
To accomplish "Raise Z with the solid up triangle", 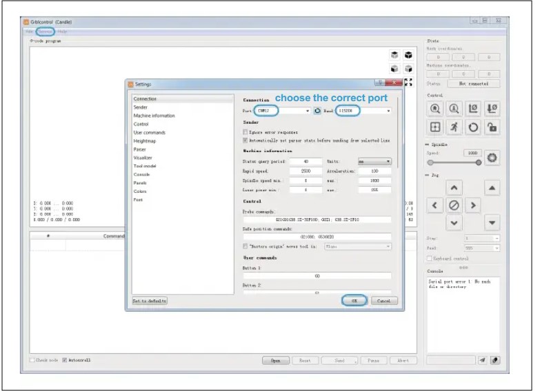I will point(492,188).
